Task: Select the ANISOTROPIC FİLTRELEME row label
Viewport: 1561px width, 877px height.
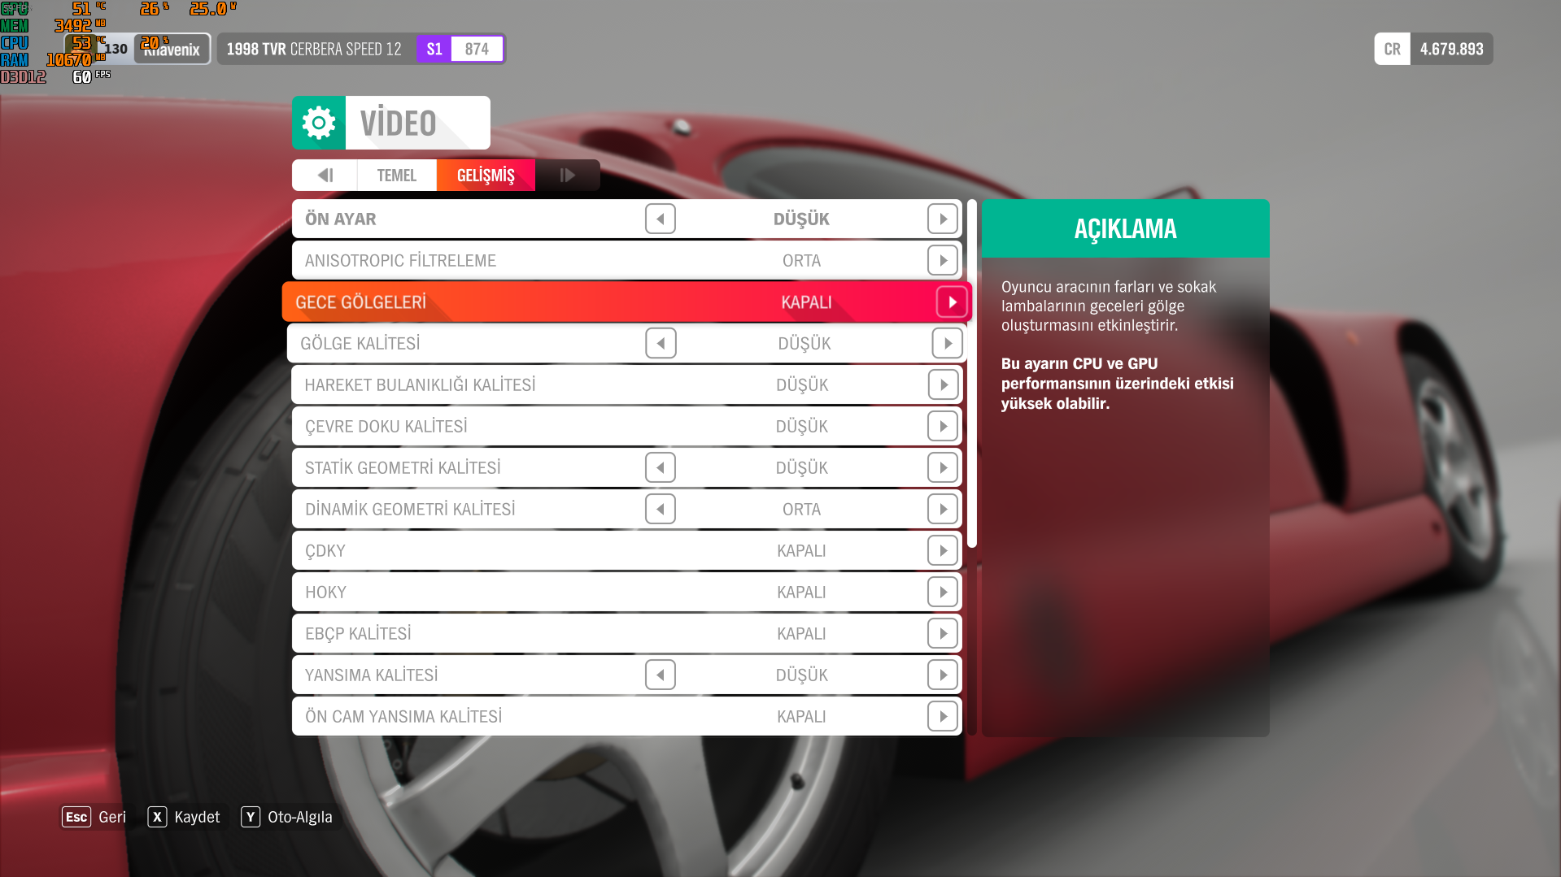Action: click(x=400, y=260)
